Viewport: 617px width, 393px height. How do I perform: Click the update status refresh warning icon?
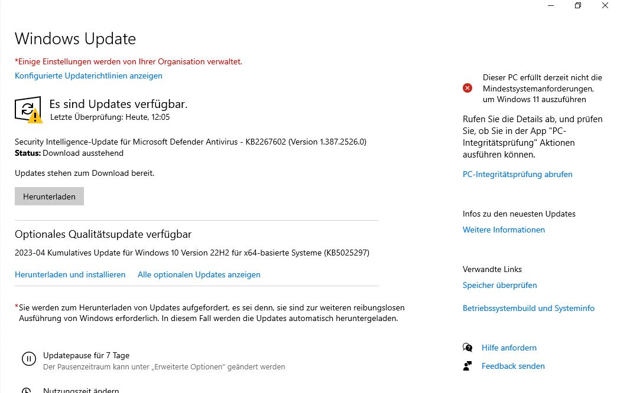[28, 110]
